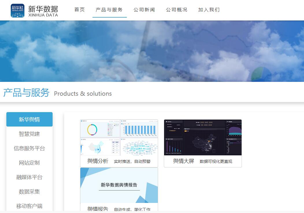The height and width of the screenshot is (213, 304).
Task: Open the 公司概况 navigation item
Action: tap(177, 10)
